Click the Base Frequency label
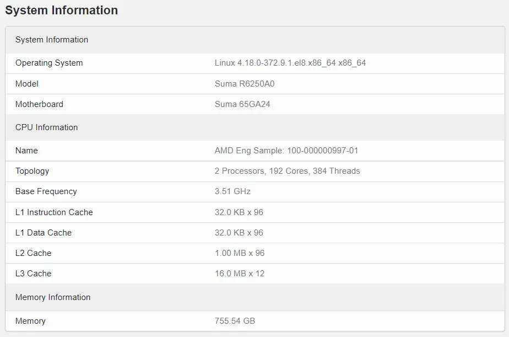Screen dimensions: 509x337 pyautogui.click(x=46, y=191)
